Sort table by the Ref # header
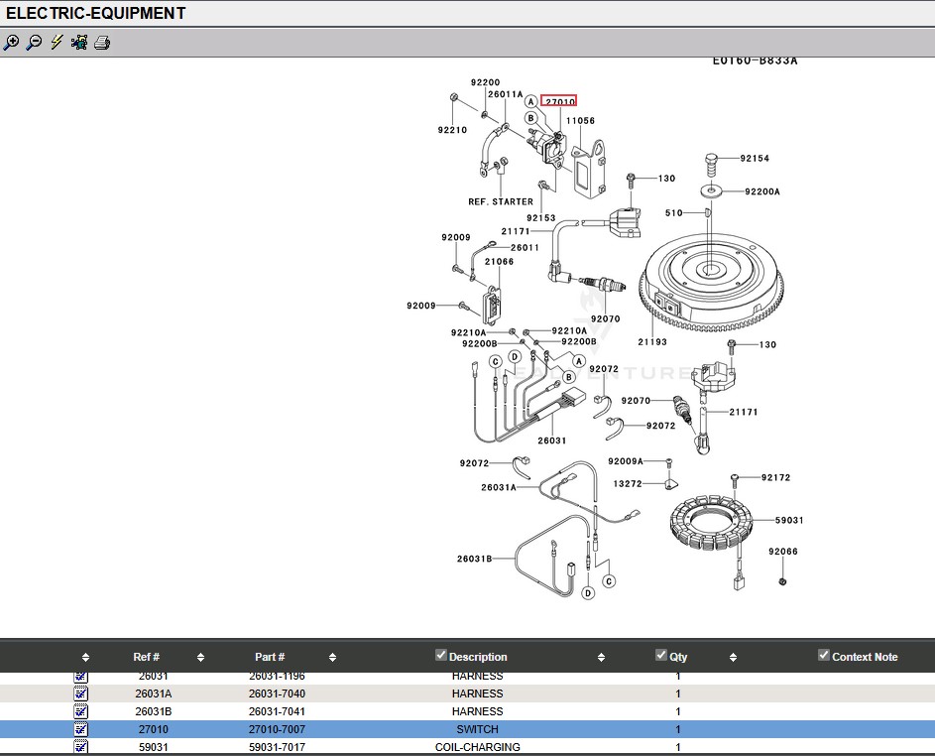 click(146, 657)
